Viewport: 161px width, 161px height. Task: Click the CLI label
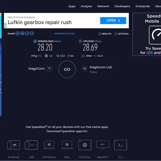point(120,157)
